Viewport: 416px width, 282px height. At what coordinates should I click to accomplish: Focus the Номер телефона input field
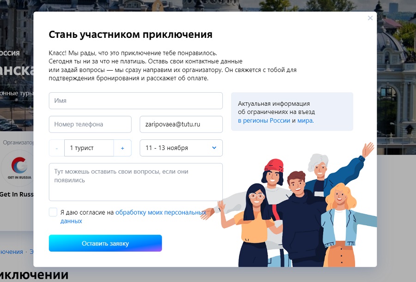pos(90,124)
